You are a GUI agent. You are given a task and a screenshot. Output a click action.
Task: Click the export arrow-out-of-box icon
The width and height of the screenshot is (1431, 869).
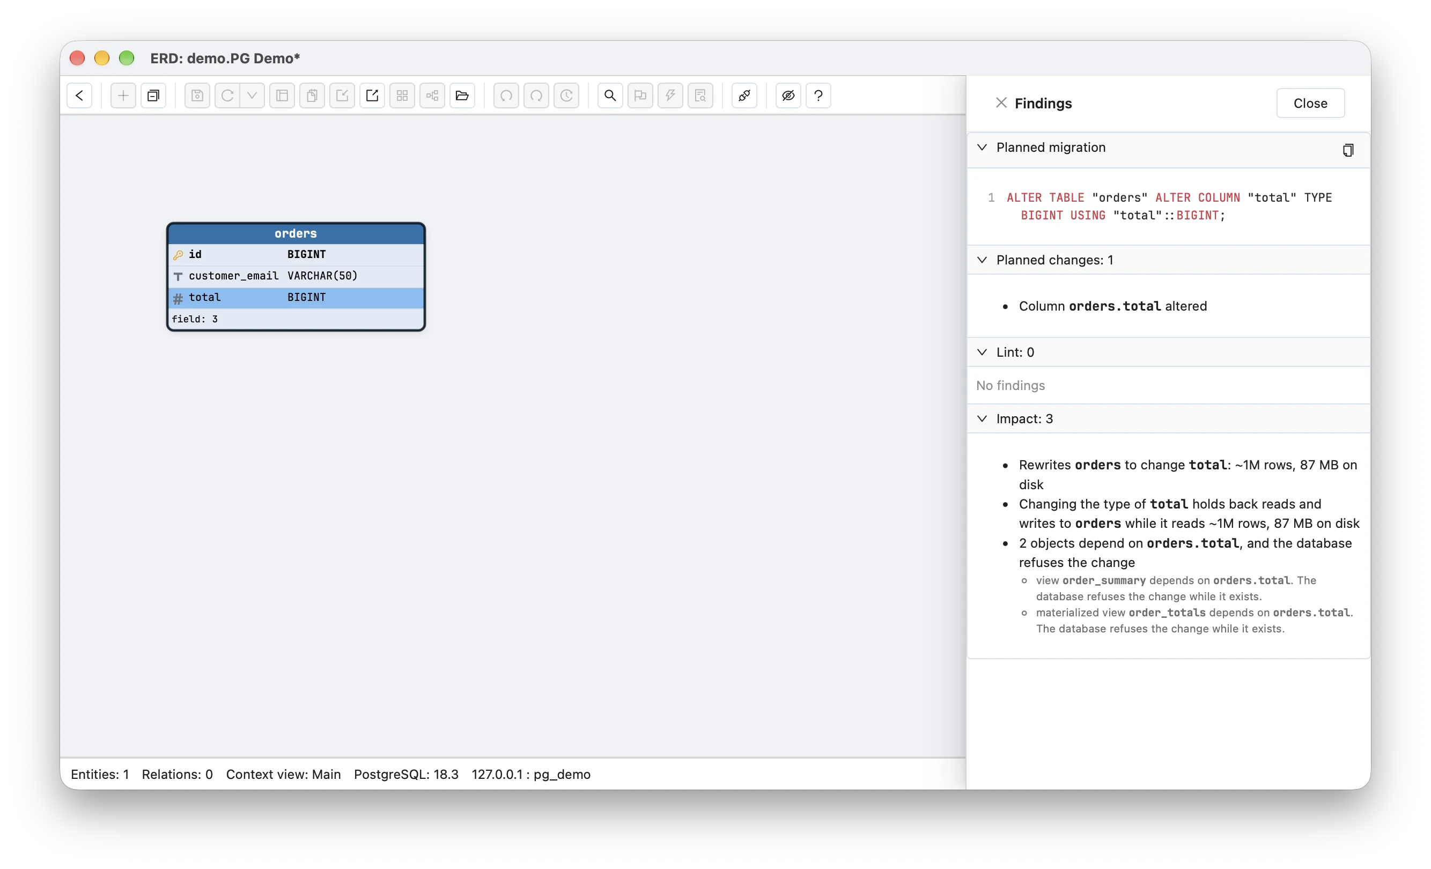coord(372,95)
